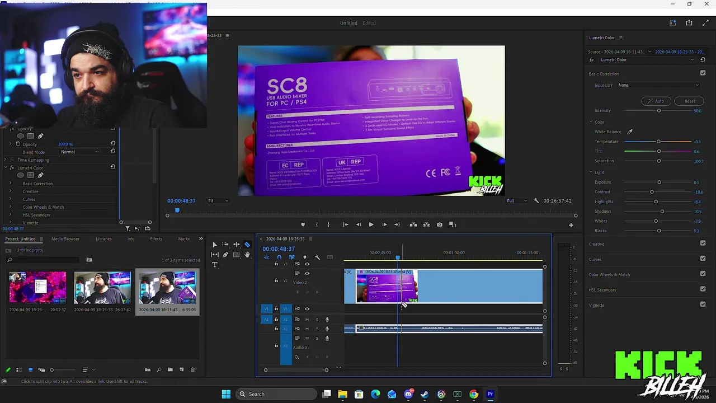Collapse the Light section in Lumetri
Image resolution: width=716 pixels, height=403 pixels.
click(591, 172)
